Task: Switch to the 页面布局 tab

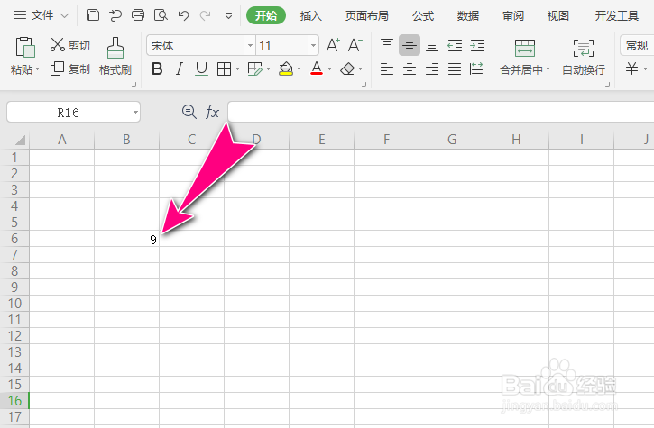Action: [367, 16]
